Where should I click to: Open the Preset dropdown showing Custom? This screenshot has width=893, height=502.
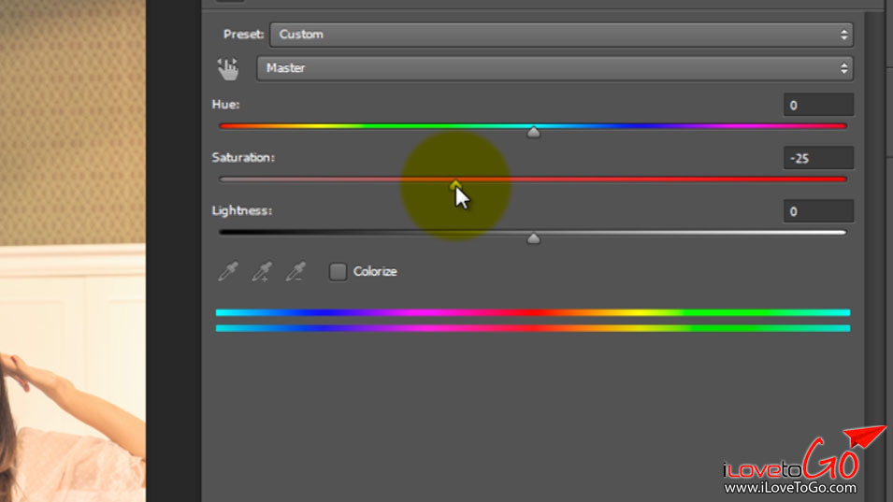click(x=561, y=35)
